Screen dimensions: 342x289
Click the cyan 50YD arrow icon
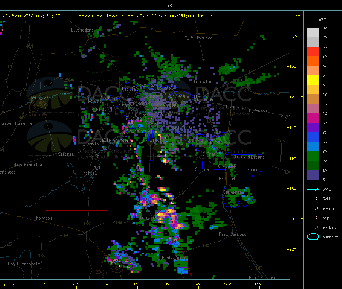pos(313,189)
